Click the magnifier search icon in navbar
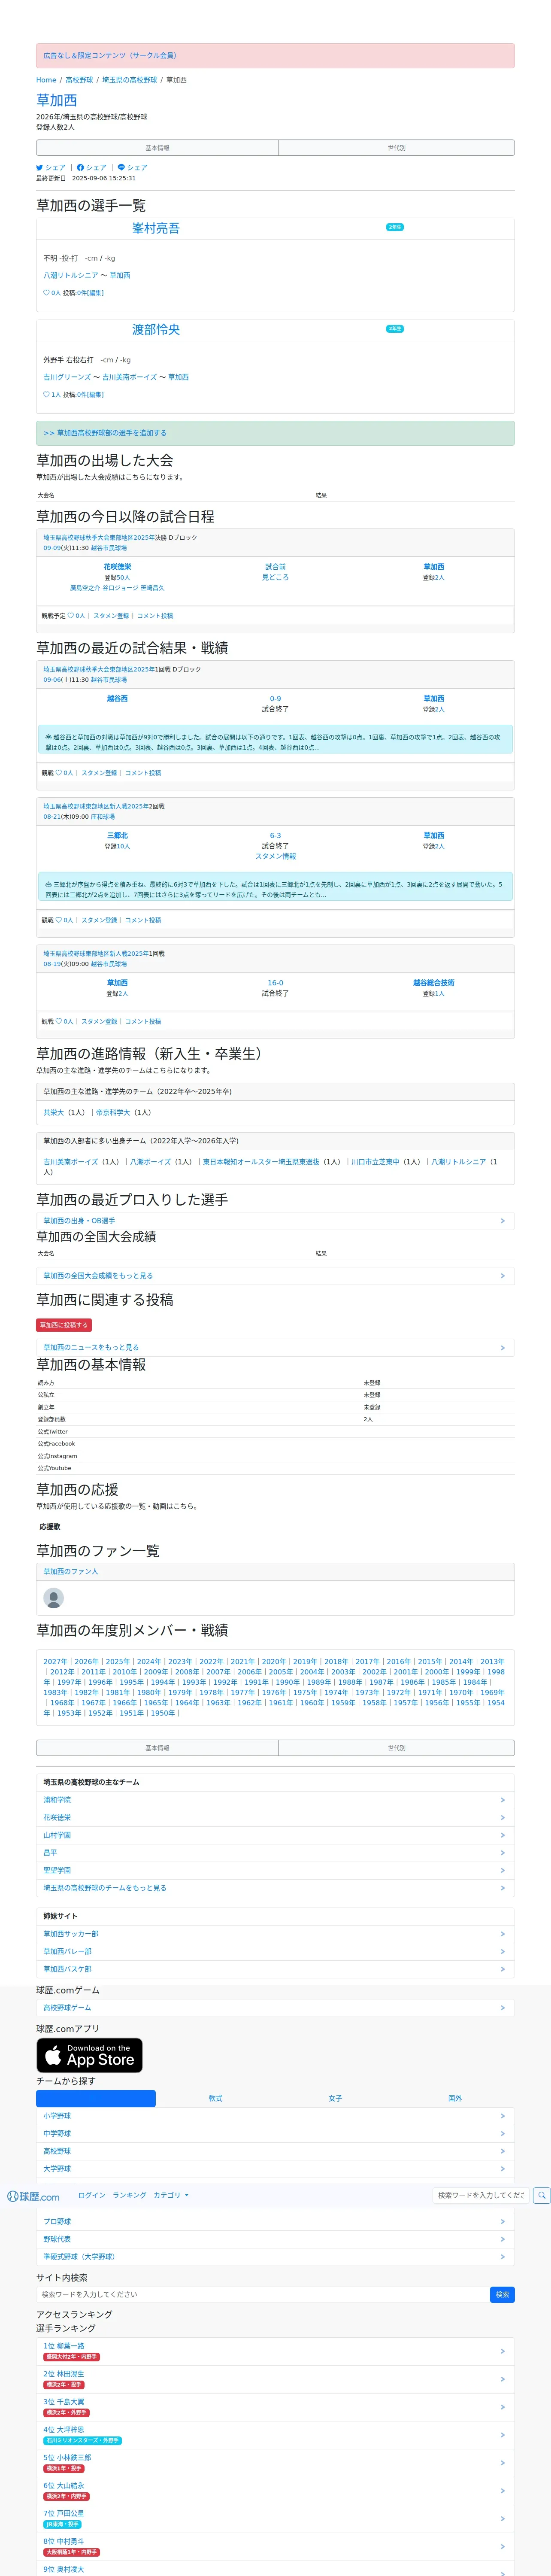 (x=541, y=2195)
